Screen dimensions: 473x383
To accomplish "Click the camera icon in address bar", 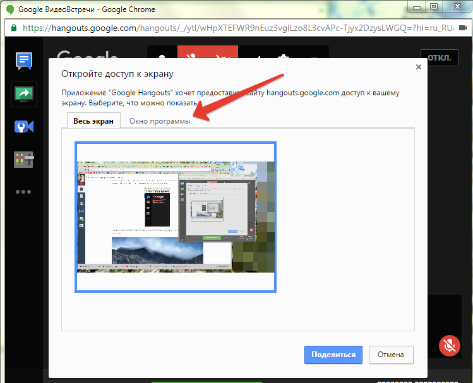I will 463,28.
